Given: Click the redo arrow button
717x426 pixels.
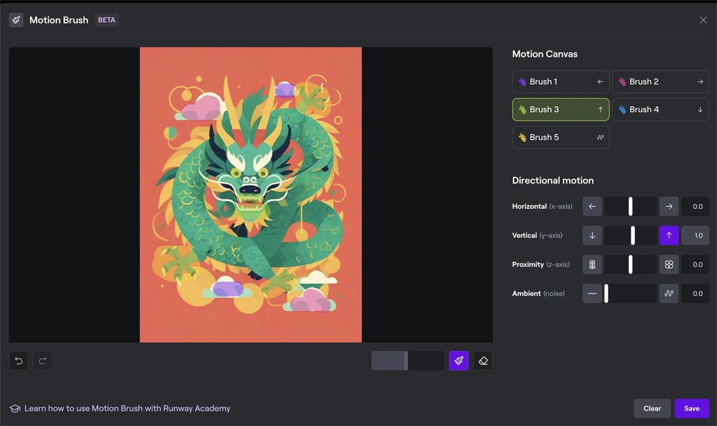Looking at the screenshot, I should [42, 361].
